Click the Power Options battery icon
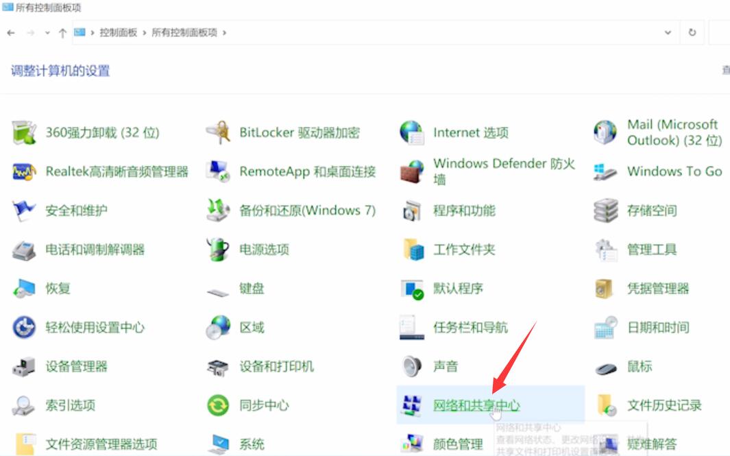This screenshot has height=456, width=730. [218, 250]
